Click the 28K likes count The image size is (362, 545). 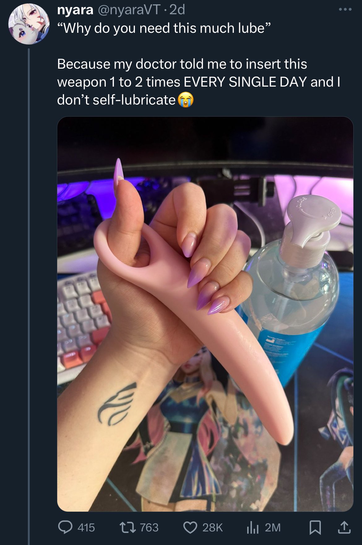213,527
